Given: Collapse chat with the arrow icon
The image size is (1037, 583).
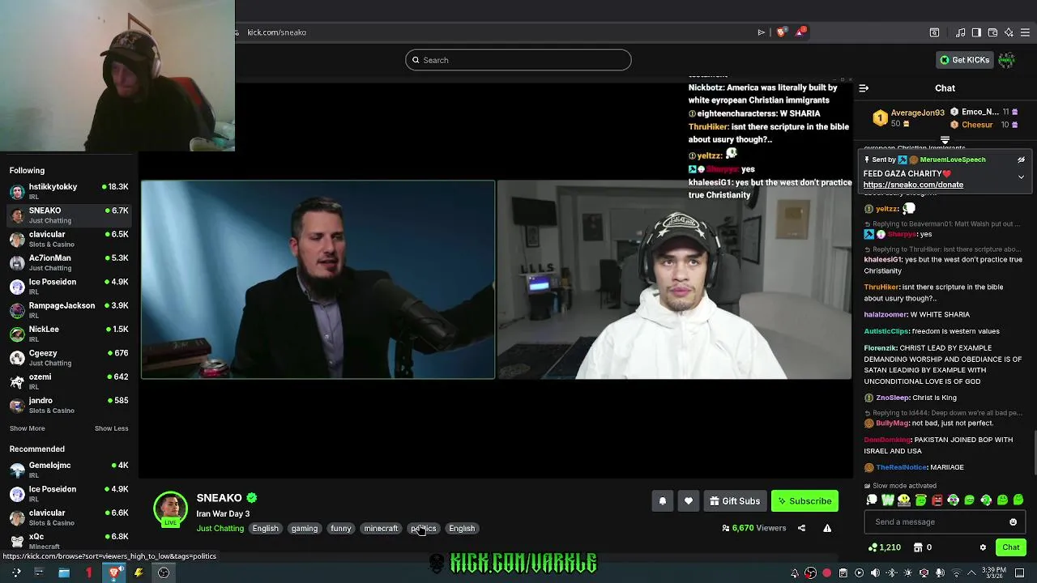Looking at the screenshot, I should tap(864, 88).
